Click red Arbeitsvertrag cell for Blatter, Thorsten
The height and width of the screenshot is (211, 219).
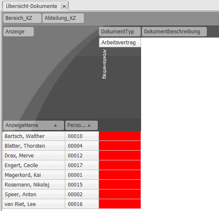point(120,146)
